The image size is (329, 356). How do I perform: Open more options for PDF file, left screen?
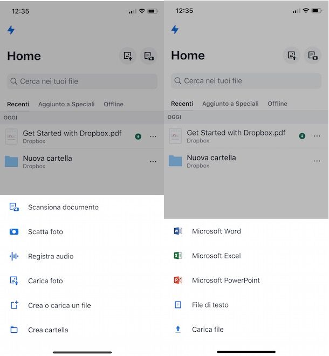[x=153, y=136]
